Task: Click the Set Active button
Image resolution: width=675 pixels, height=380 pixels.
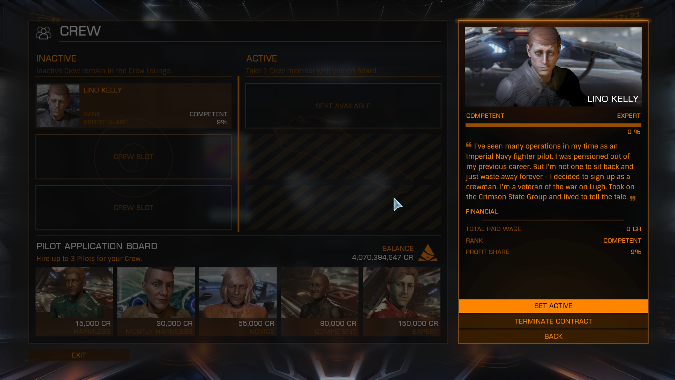Action: pos(553,306)
